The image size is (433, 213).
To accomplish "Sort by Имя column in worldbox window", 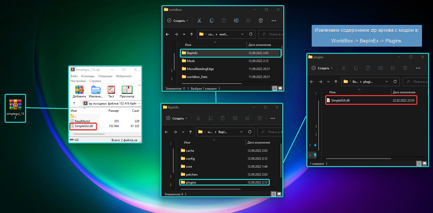I will pyautogui.click(x=188, y=45).
